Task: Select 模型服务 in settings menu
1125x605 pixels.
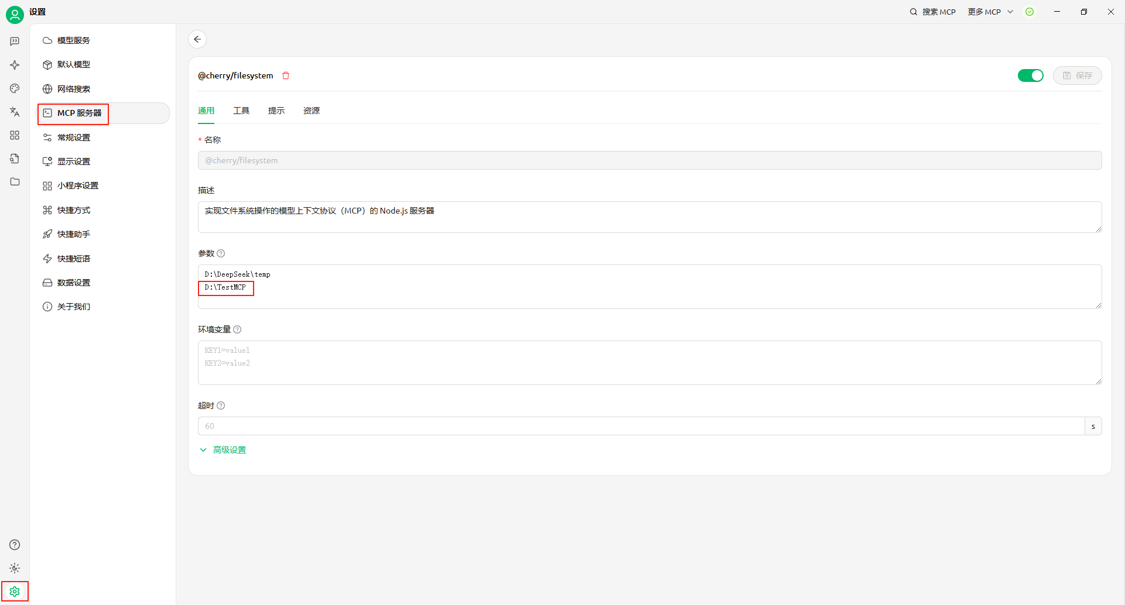Action: (x=74, y=40)
